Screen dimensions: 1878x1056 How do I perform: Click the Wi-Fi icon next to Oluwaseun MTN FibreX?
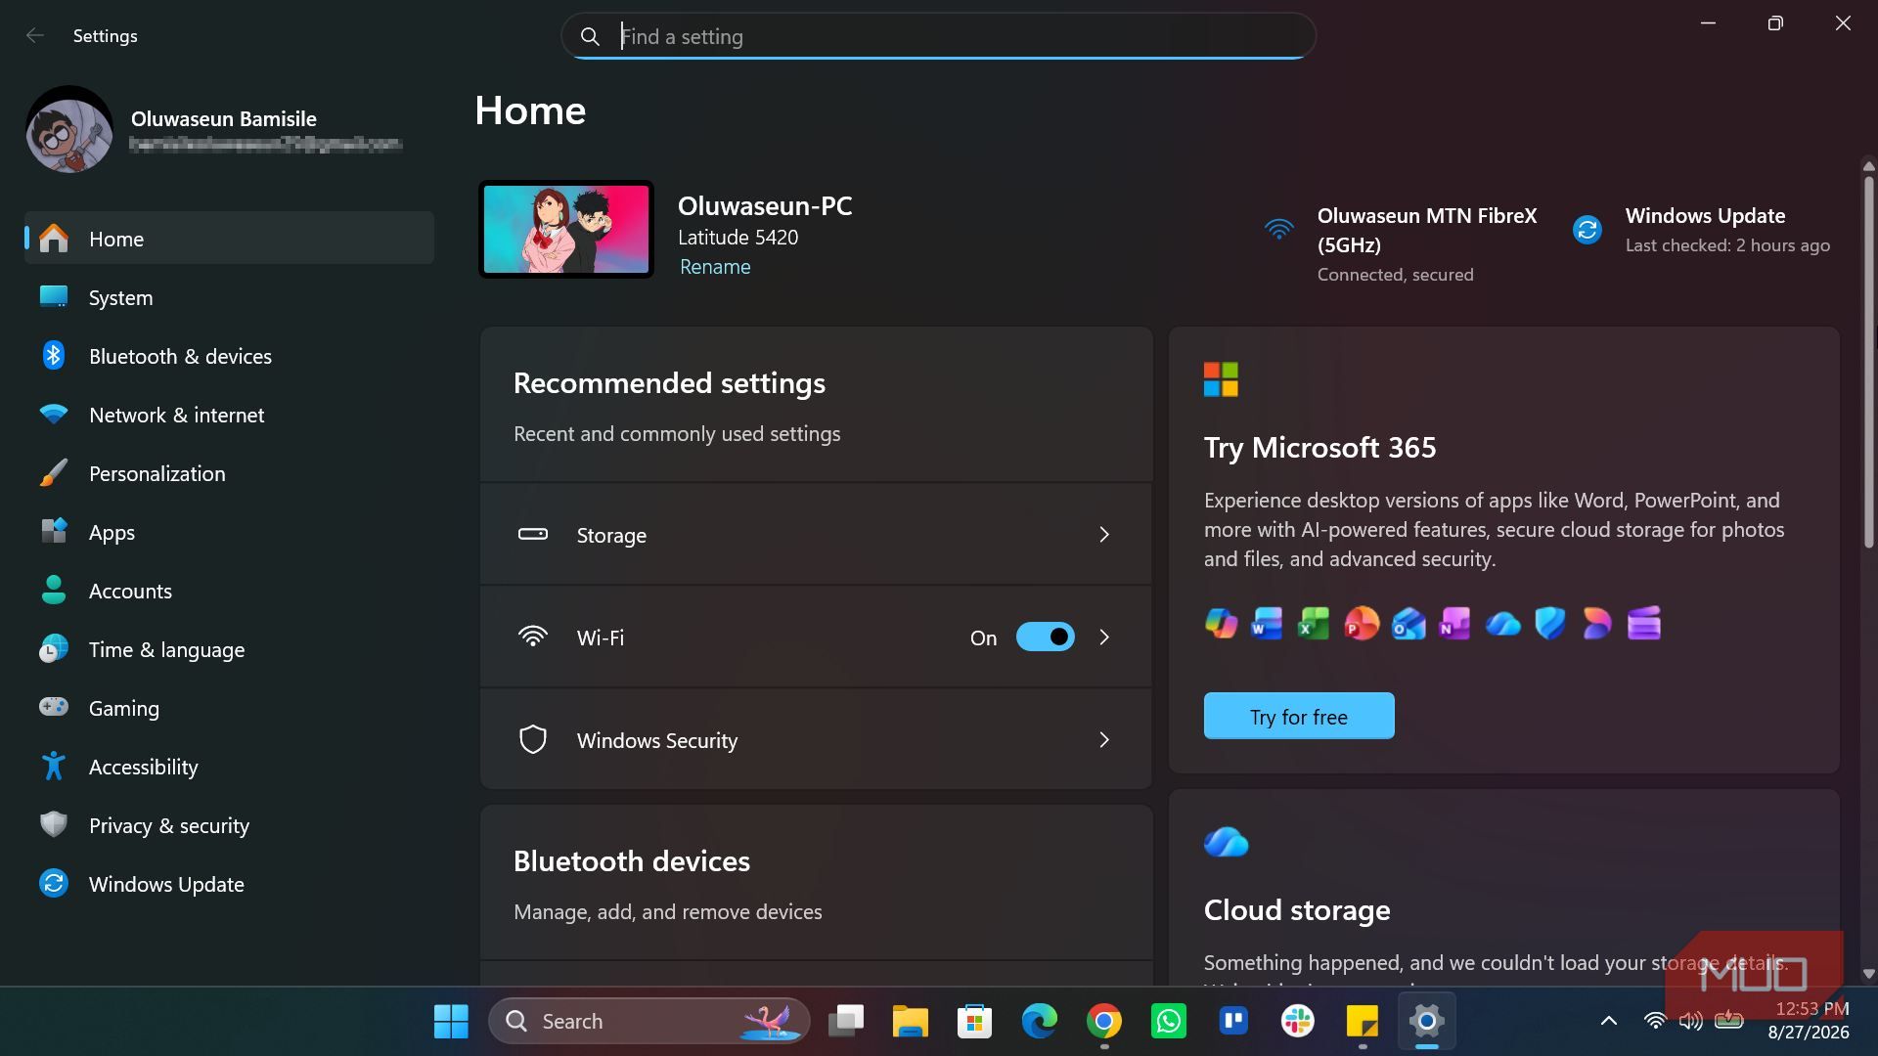coord(1278,230)
